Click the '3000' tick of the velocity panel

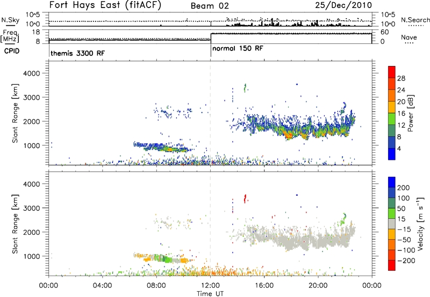coord(31,208)
